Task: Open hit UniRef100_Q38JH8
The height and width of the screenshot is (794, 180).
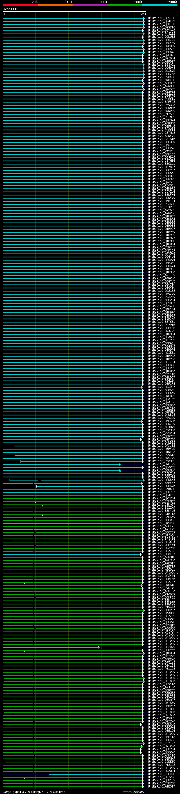Action: [161, 24]
